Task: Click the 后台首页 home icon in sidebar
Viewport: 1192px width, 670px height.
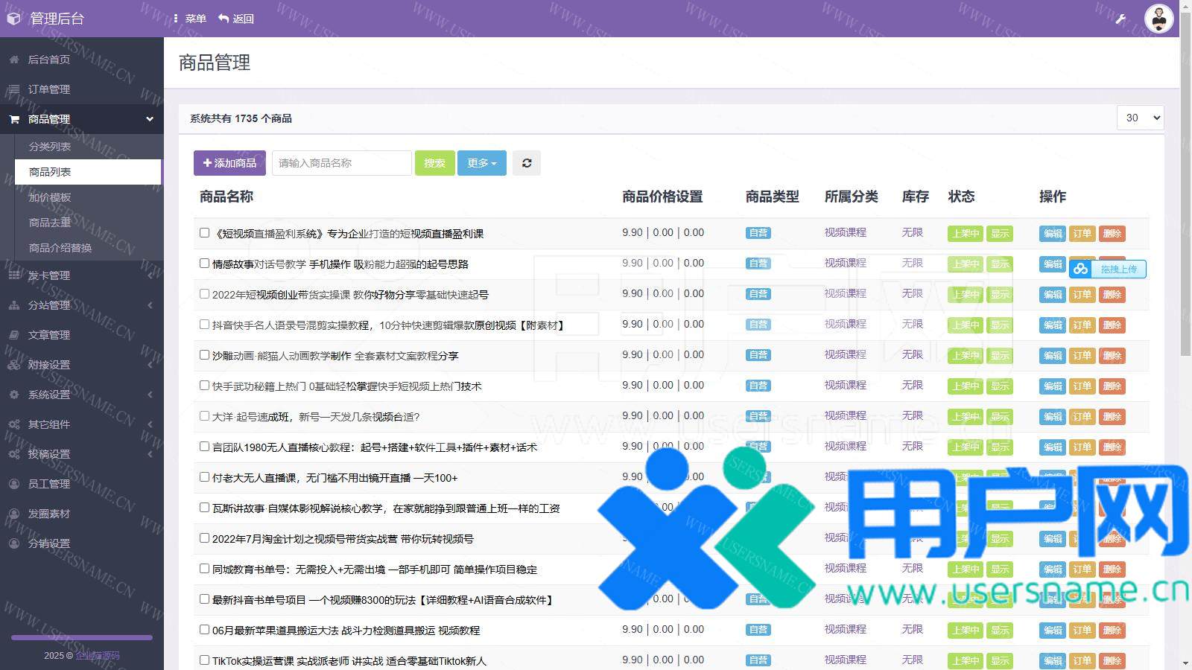Action: (x=14, y=60)
